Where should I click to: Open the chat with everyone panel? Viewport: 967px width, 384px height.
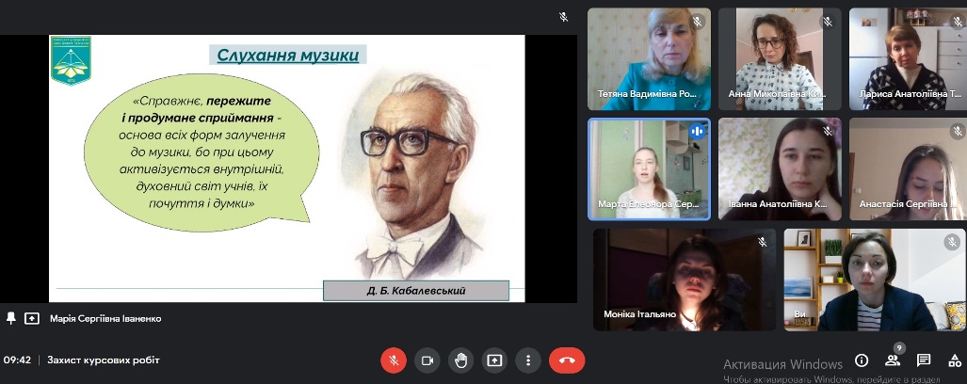pyautogui.click(x=923, y=360)
